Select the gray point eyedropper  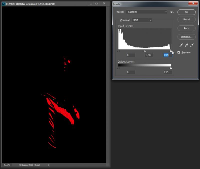pos(186,45)
